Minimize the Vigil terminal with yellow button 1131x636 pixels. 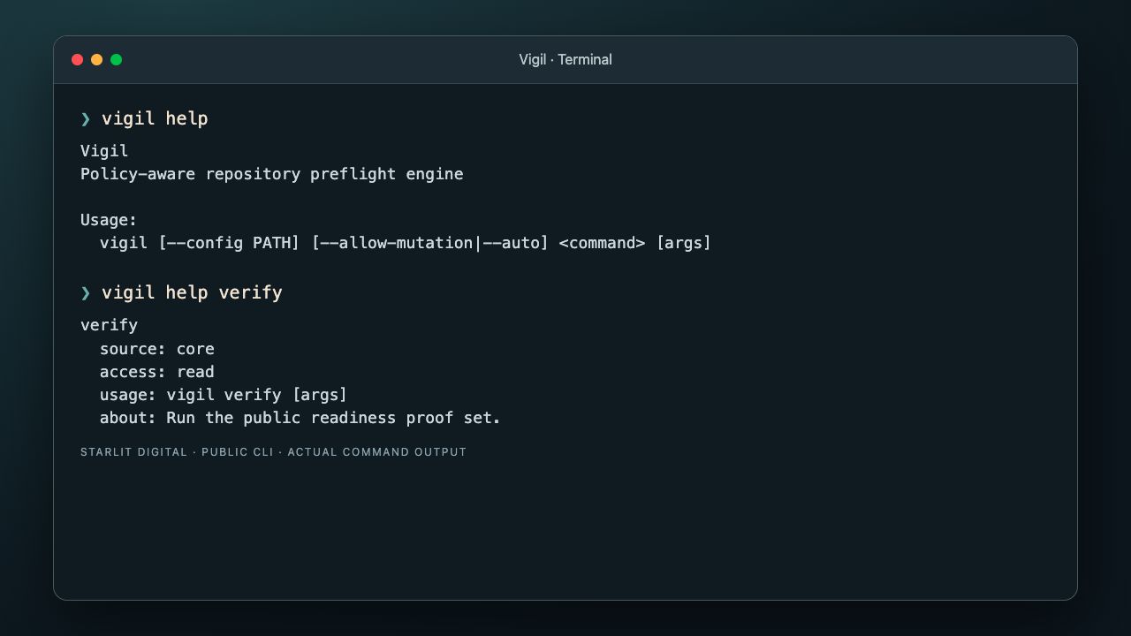coord(96,60)
